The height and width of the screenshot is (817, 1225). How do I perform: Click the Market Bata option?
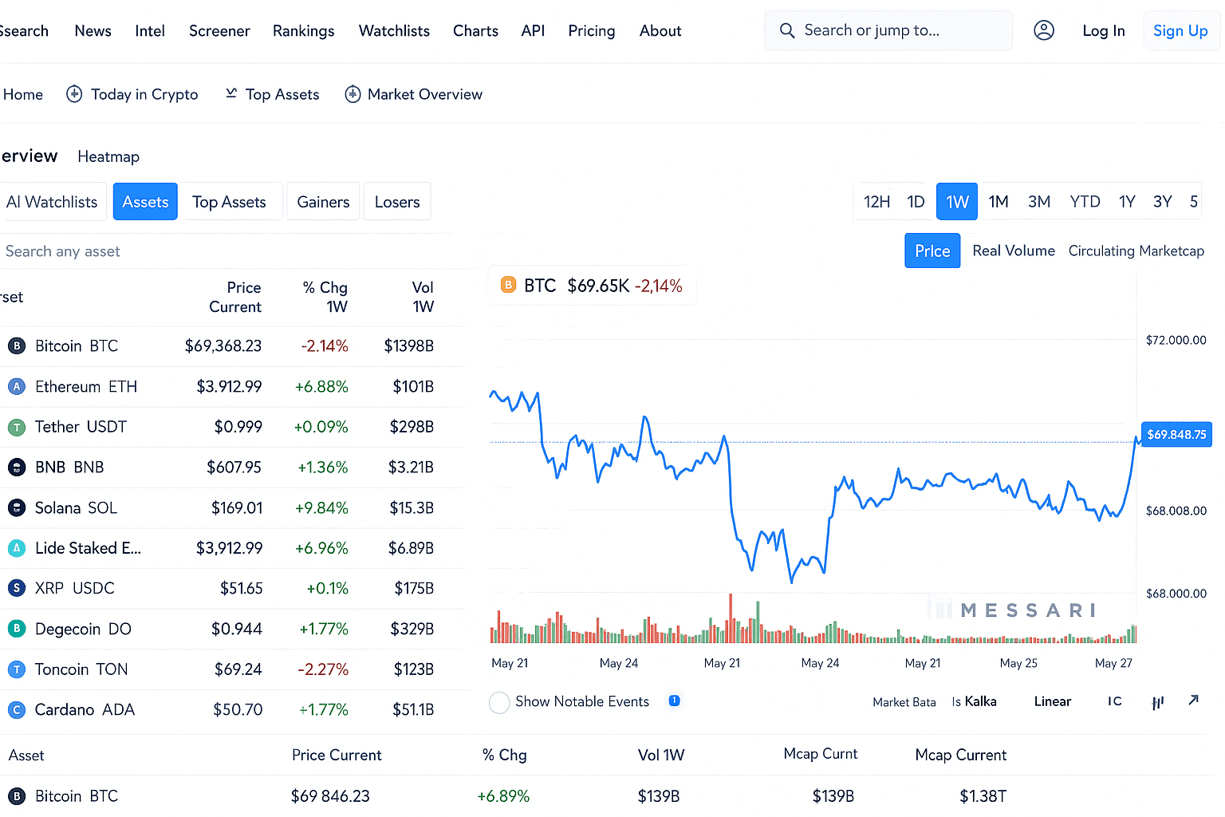tap(904, 702)
